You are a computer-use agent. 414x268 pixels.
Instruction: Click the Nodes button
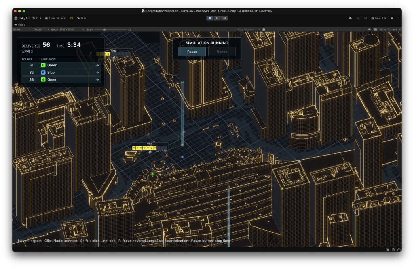[x=222, y=52]
